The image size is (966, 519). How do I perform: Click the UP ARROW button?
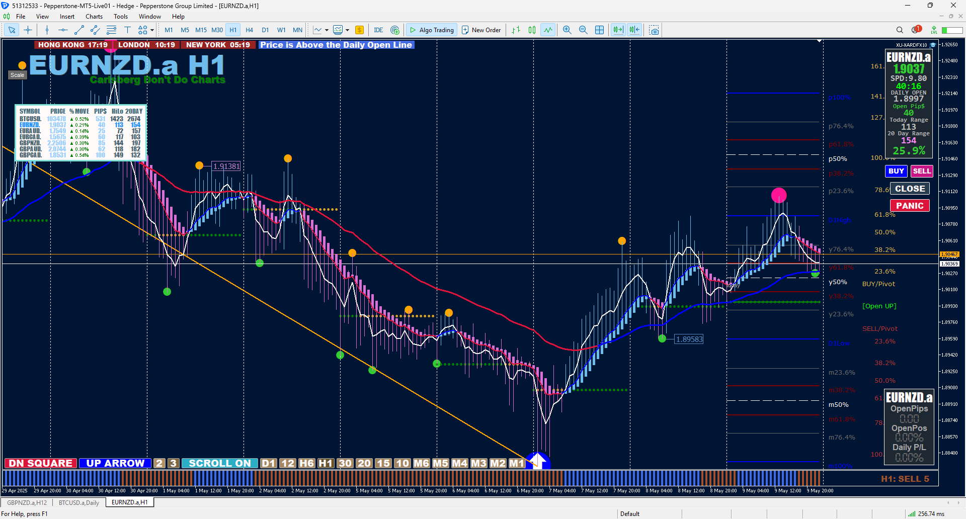tap(115, 463)
